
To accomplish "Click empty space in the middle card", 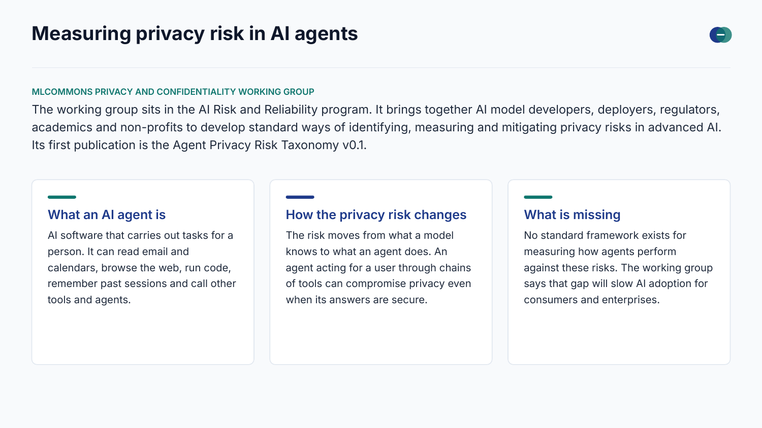I will pos(381,335).
